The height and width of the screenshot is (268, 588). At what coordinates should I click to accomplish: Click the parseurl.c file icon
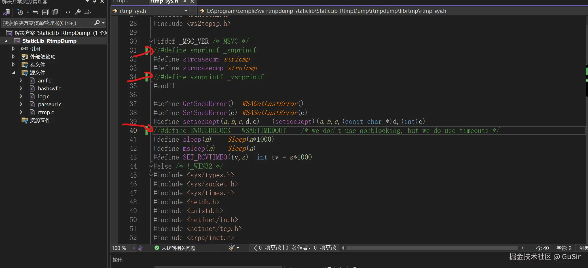pos(32,104)
